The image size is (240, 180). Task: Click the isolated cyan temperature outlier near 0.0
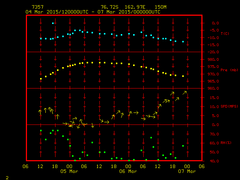[53, 23]
